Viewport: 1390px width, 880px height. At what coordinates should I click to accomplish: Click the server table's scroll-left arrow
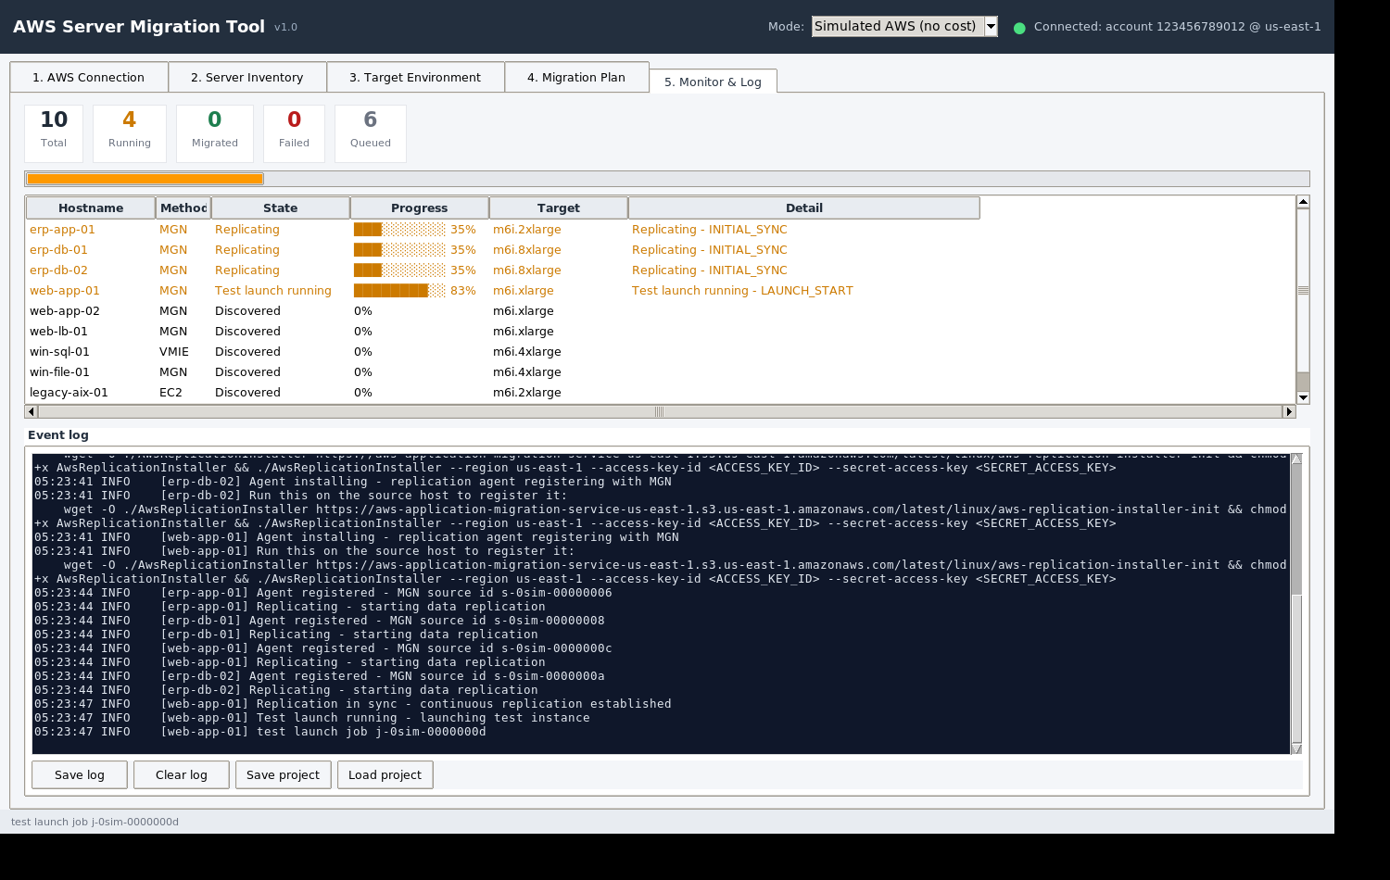32,411
